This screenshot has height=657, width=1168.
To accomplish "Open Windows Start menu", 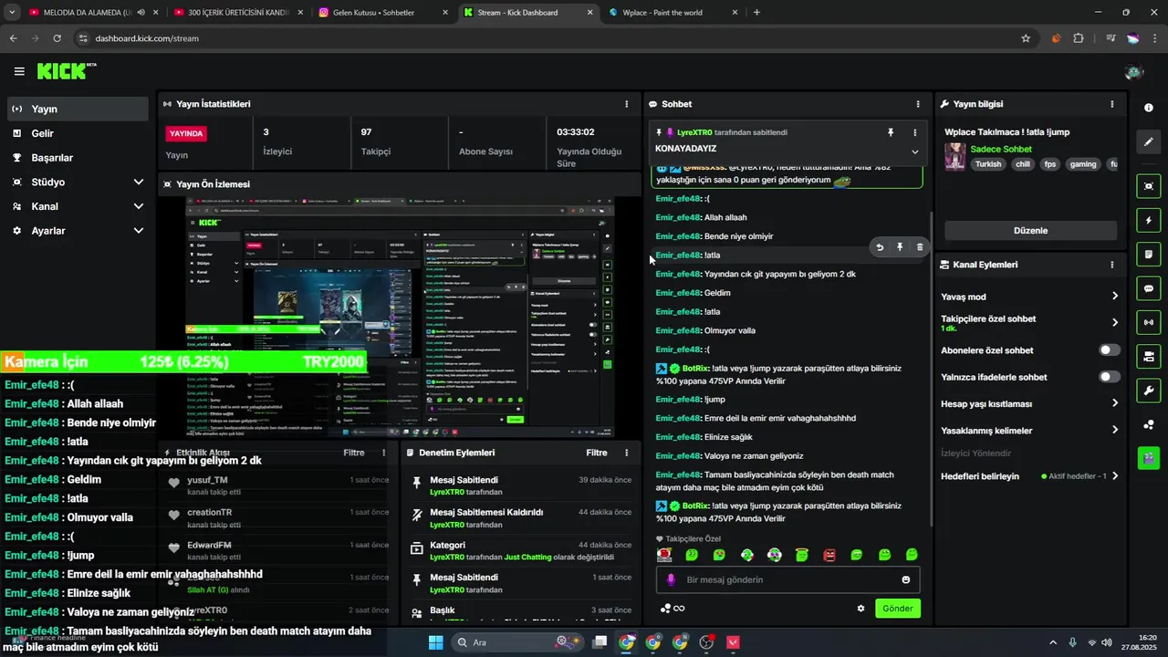I will (435, 642).
